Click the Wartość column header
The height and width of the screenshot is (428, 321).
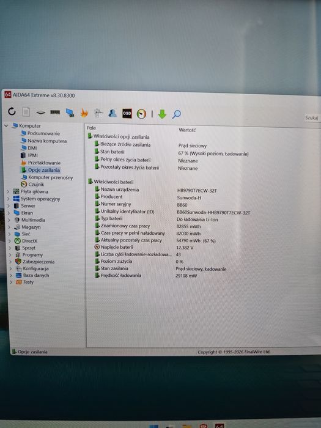187,130
